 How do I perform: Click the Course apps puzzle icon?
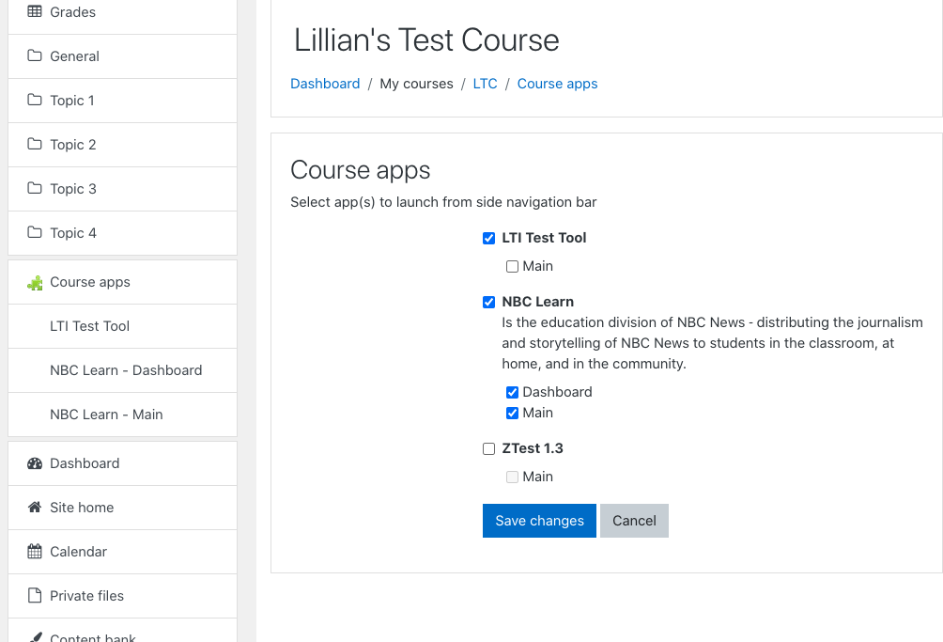pos(35,282)
